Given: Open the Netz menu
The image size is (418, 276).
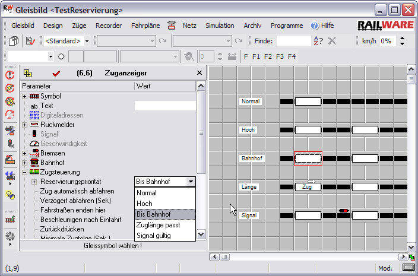Looking at the screenshot, I should click(x=189, y=26).
